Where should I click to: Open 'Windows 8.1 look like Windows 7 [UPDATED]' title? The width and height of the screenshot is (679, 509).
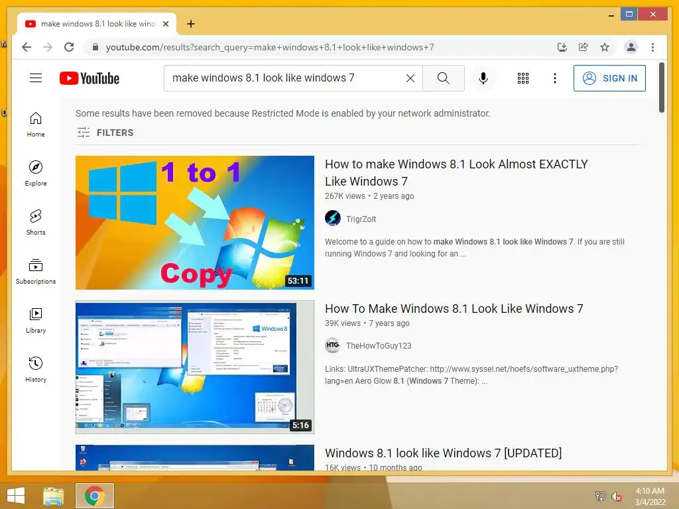444,453
